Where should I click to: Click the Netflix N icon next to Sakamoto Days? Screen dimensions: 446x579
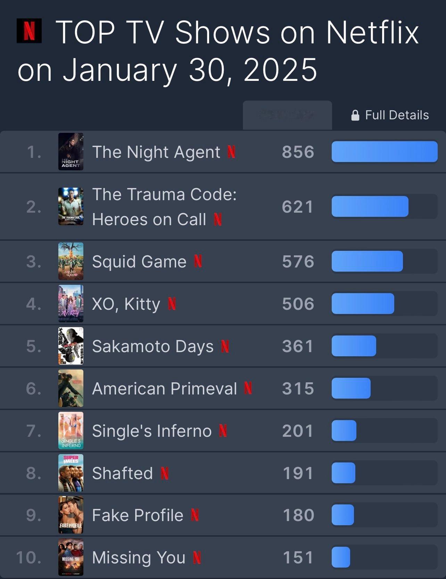225,346
